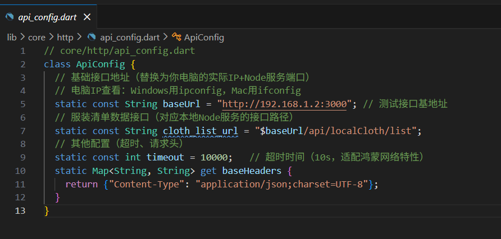Select the api_config.dart editor tab

tap(48, 17)
